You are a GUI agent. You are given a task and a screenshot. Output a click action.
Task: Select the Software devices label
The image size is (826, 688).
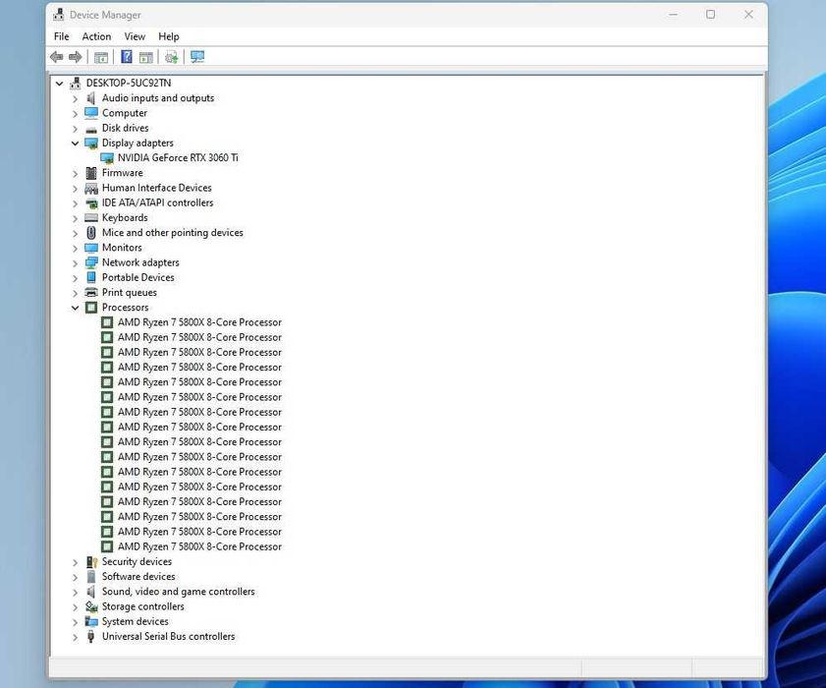pos(138,576)
